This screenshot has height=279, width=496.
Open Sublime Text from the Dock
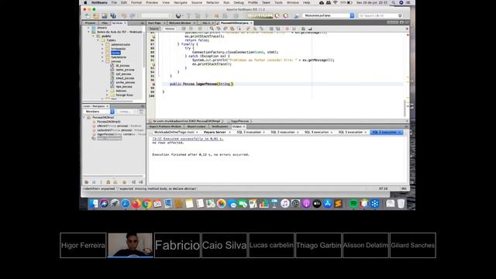point(338,204)
